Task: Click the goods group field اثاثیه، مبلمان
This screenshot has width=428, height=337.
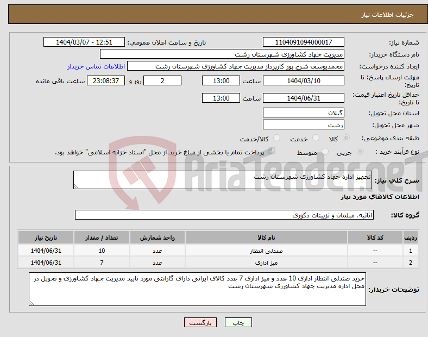Action: click(224, 215)
